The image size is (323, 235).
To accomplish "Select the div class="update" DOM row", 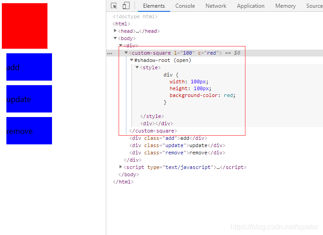I will (177, 145).
